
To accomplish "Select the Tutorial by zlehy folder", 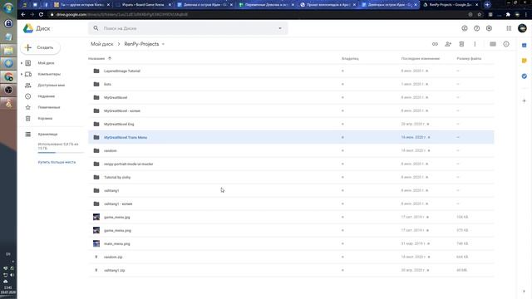I will click(x=291, y=177).
